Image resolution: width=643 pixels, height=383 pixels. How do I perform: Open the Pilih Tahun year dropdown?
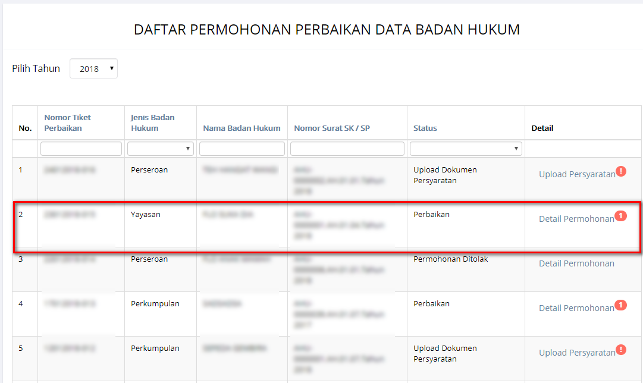[93, 68]
